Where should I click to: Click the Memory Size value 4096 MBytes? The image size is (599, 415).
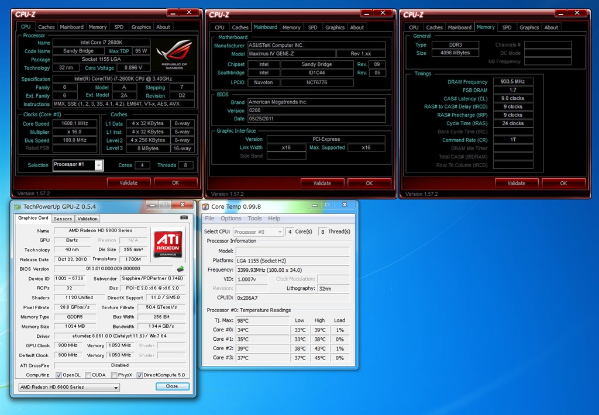(455, 53)
